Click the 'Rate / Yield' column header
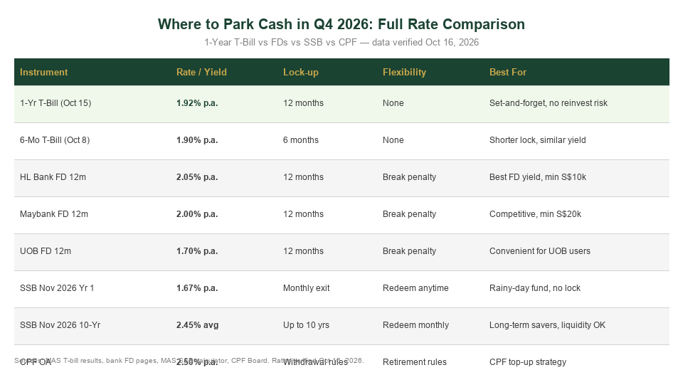 [x=201, y=73]
